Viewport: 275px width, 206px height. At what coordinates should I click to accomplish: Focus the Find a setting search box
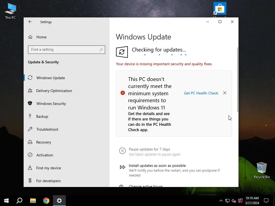coord(67,50)
